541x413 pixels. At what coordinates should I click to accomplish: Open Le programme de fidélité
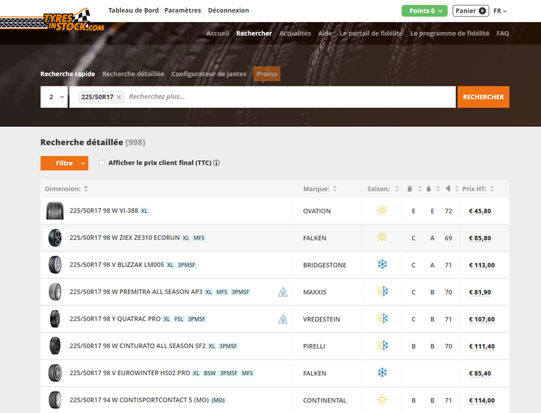click(x=450, y=33)
